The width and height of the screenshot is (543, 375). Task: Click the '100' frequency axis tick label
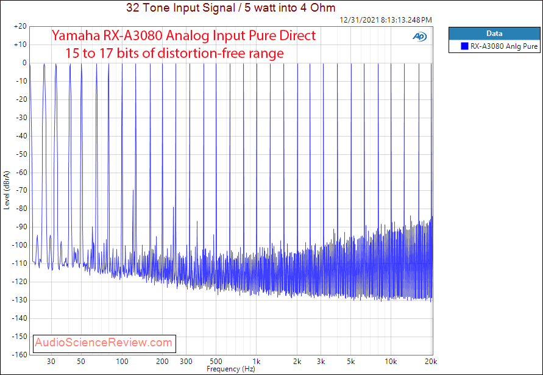coord(122,362)
